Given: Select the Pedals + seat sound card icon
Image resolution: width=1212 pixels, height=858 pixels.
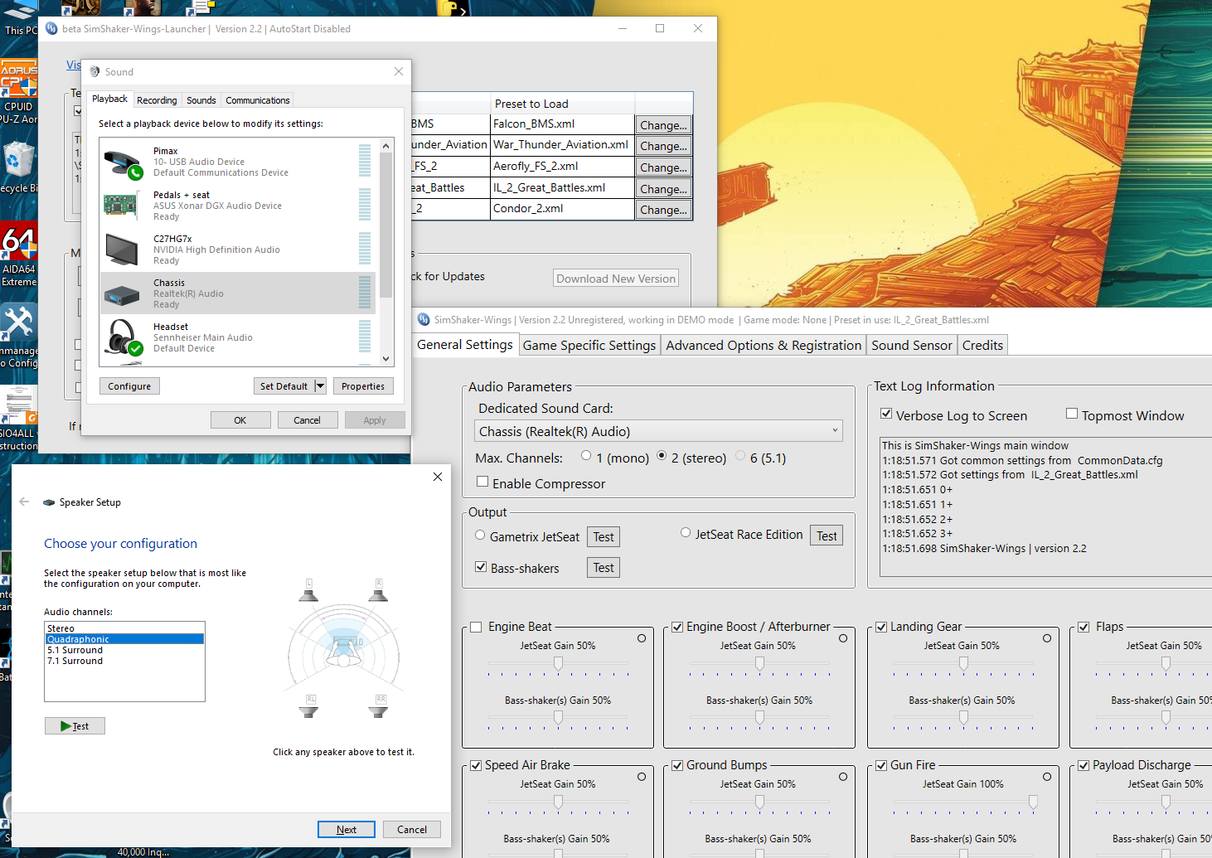Looking at the screenshot, I should pos(121,206).
